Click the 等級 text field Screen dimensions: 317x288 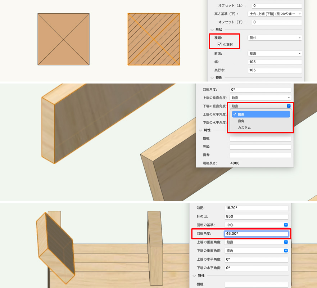tap(260, 147)
